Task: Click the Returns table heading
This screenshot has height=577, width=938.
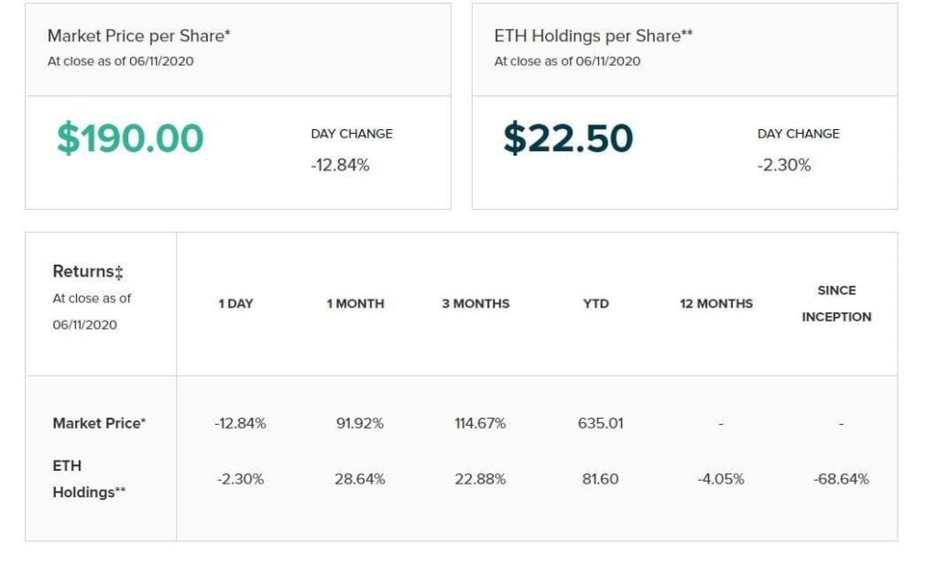Action: pos(88,271)
